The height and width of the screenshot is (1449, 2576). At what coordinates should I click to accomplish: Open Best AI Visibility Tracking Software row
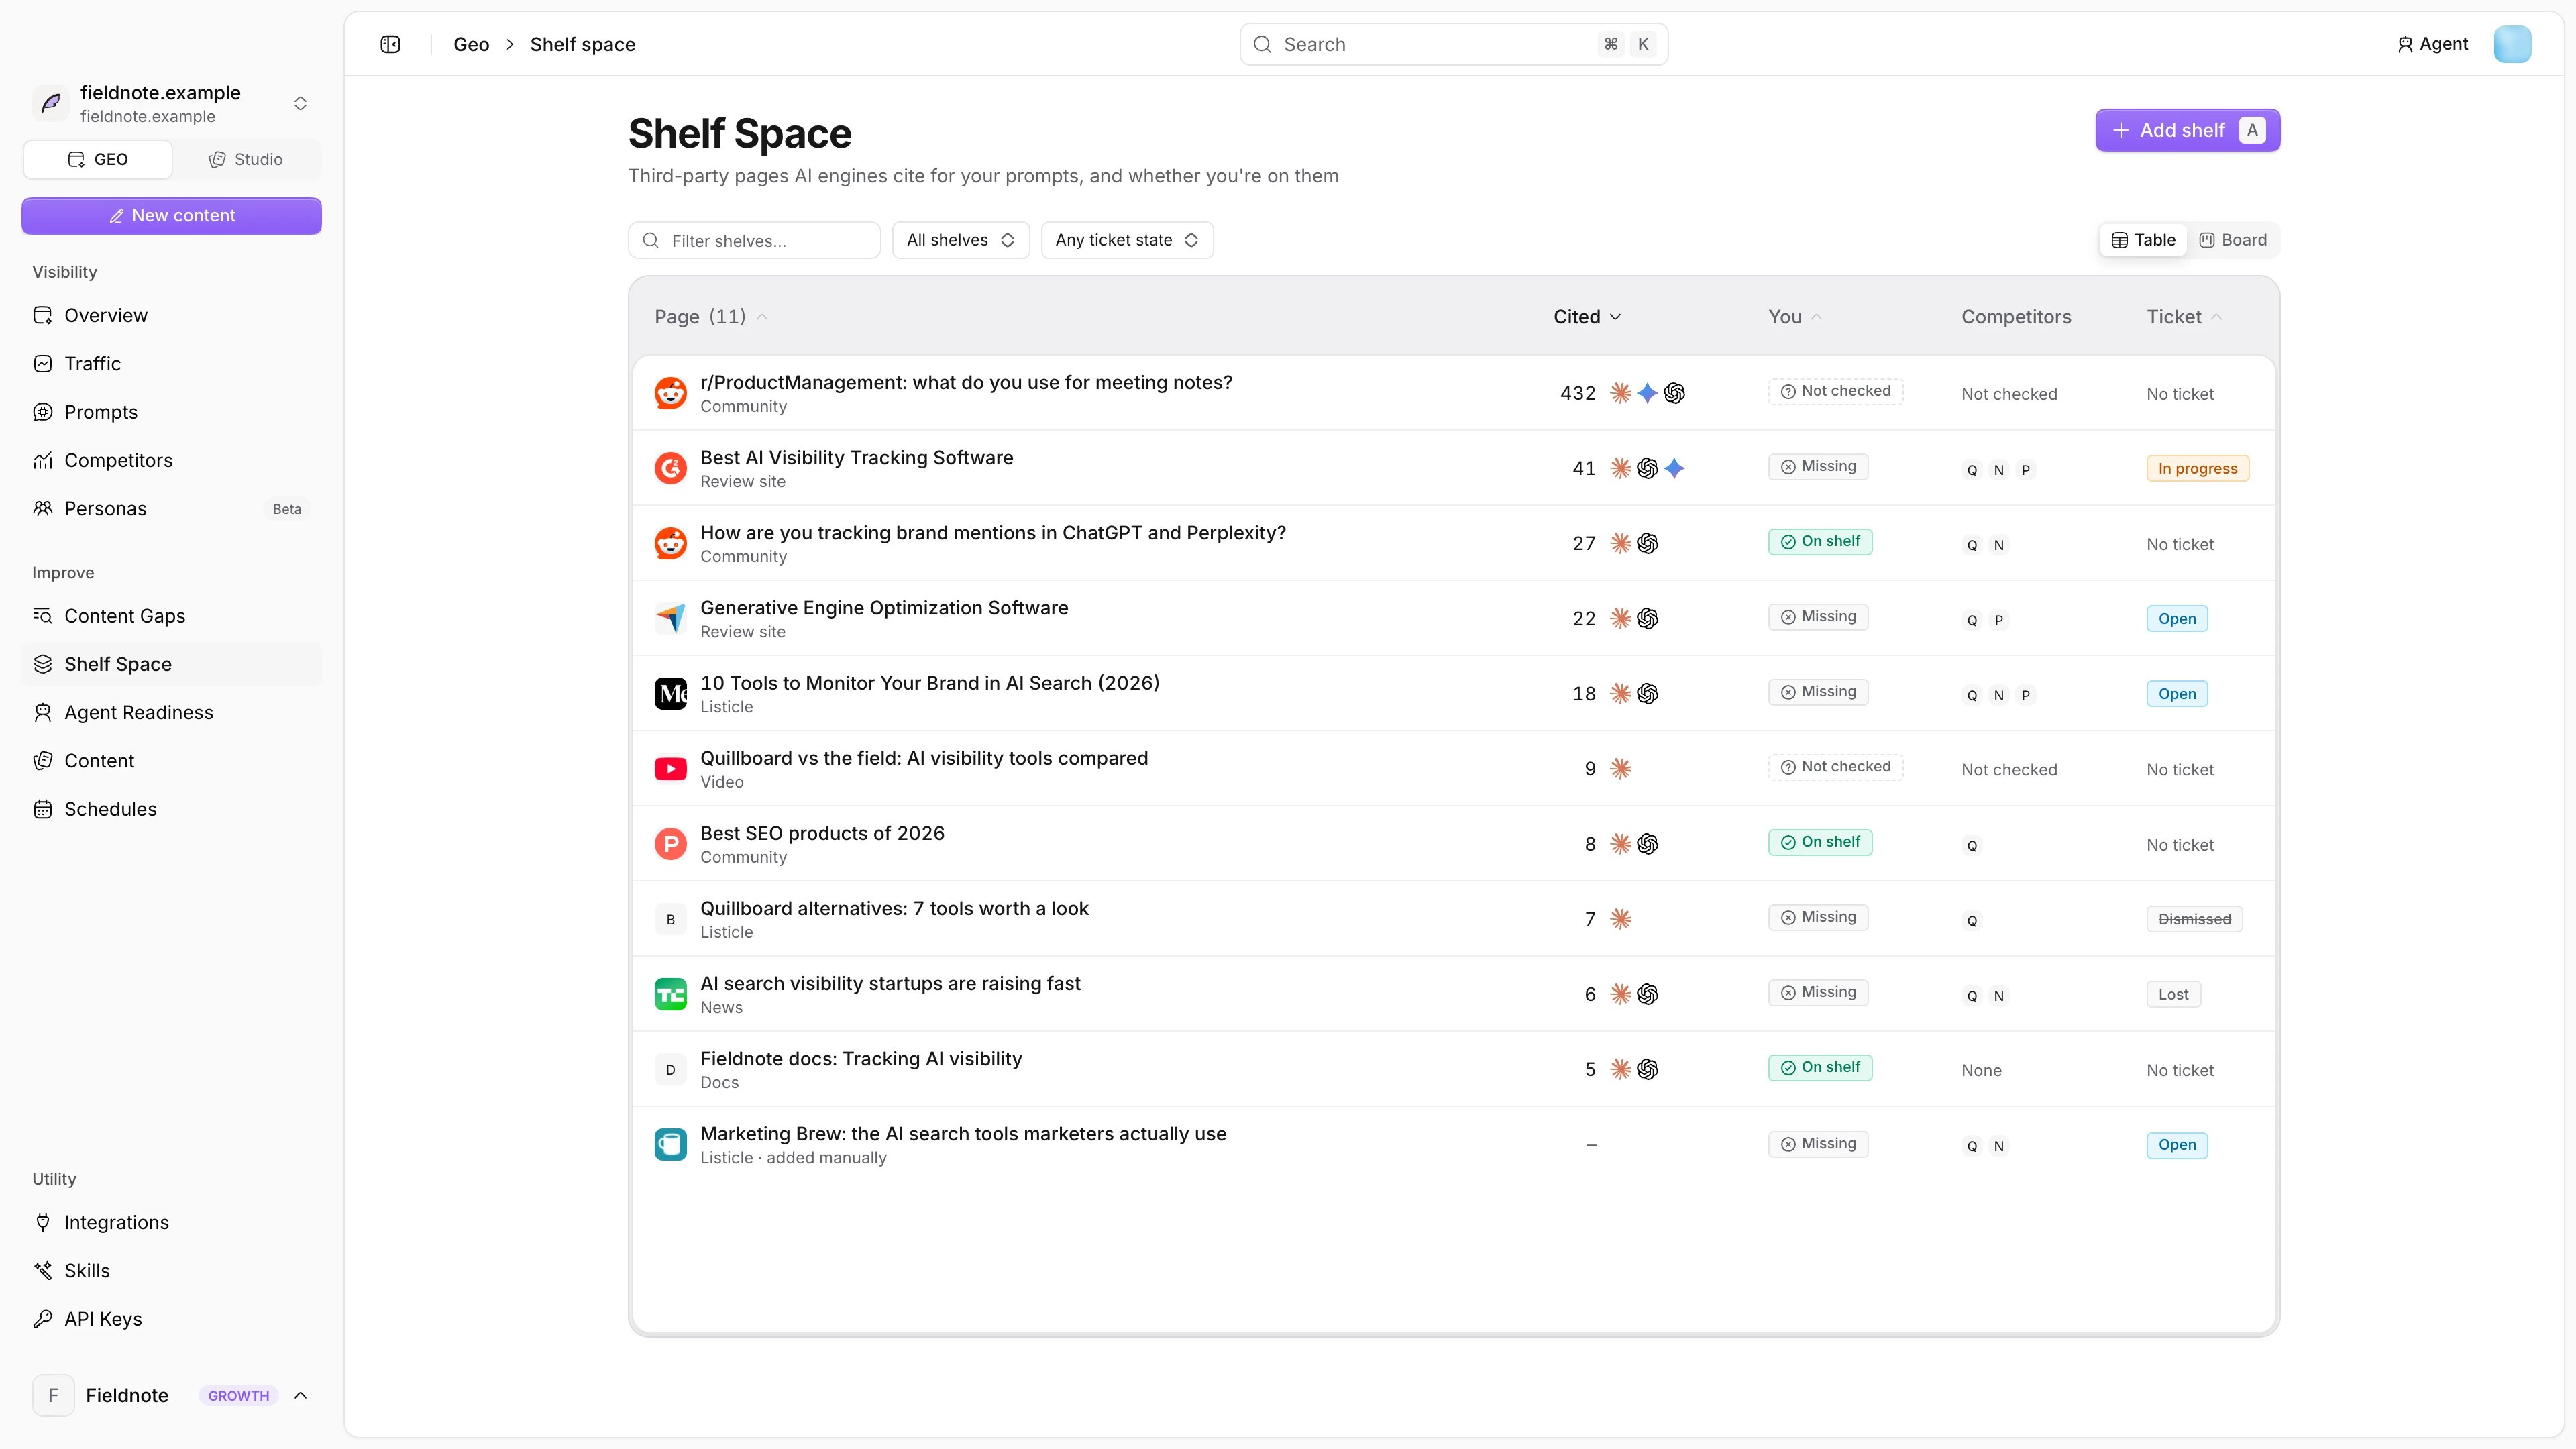coord(1454,468)
